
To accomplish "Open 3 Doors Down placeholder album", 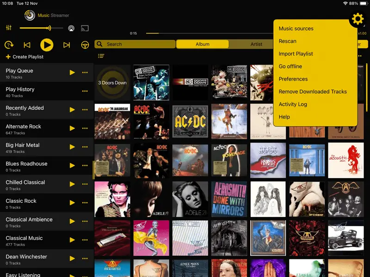I will 112,83.
